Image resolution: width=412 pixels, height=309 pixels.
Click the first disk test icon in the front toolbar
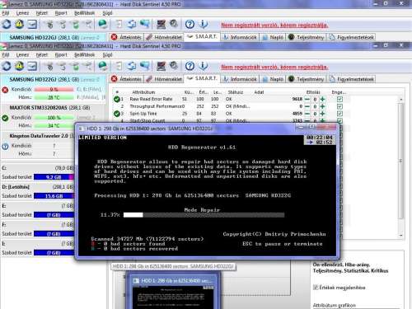pyautogui.click(x=49, y=66)
